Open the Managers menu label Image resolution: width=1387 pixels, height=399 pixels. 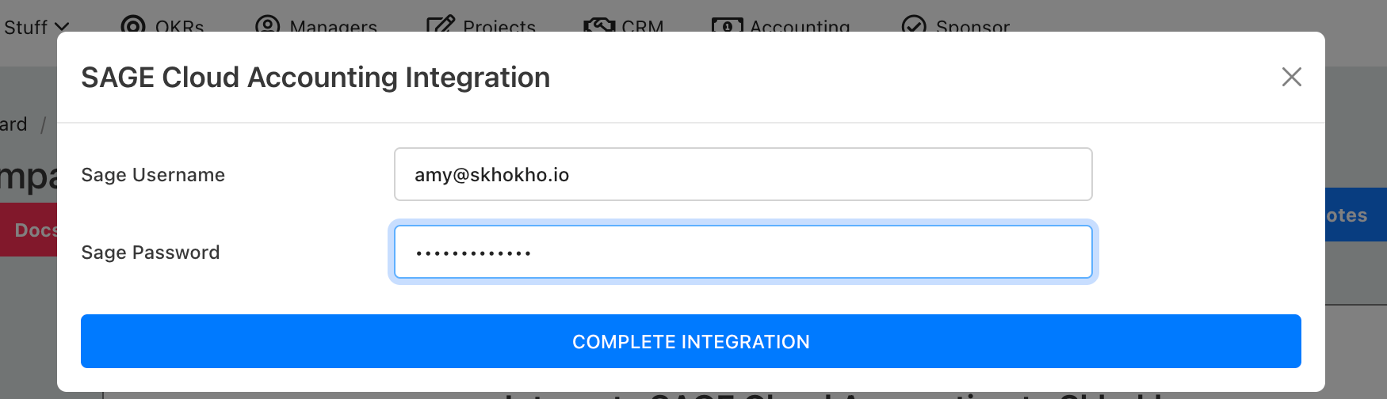[x=334, y=26]
